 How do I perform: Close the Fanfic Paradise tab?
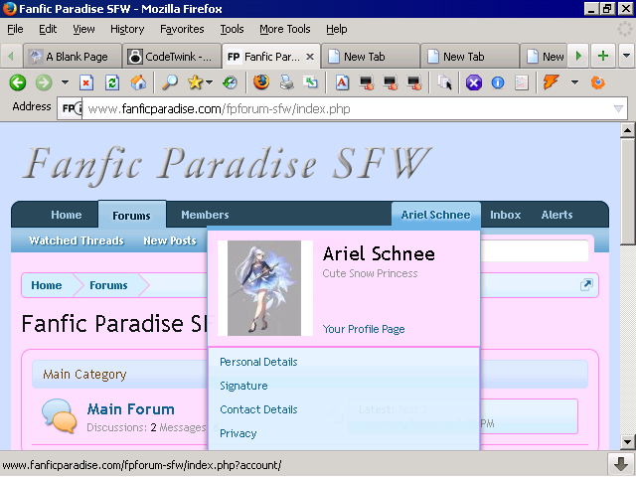[x=310, y=57]
